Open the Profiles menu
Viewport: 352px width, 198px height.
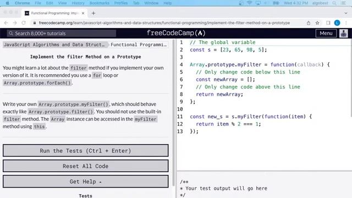click(121, 3)
